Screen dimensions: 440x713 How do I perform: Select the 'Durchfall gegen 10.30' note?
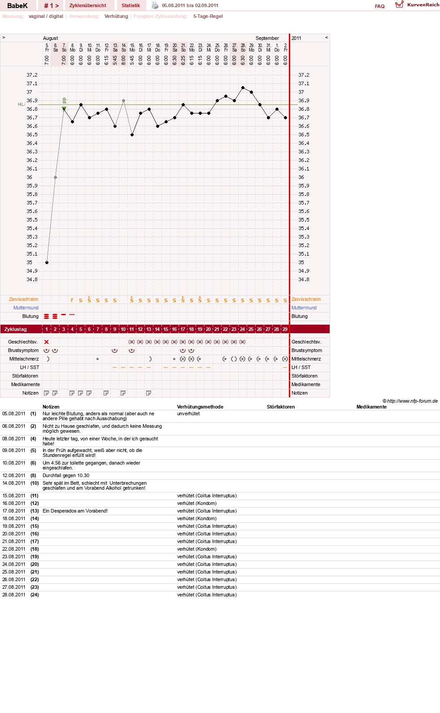[x=66, y=476]
